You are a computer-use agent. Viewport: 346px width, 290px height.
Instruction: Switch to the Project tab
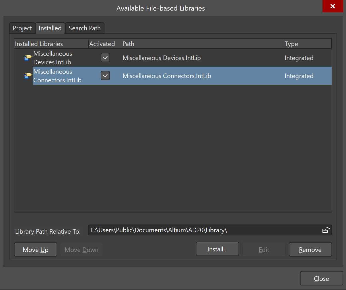click(x=22, y=28)
